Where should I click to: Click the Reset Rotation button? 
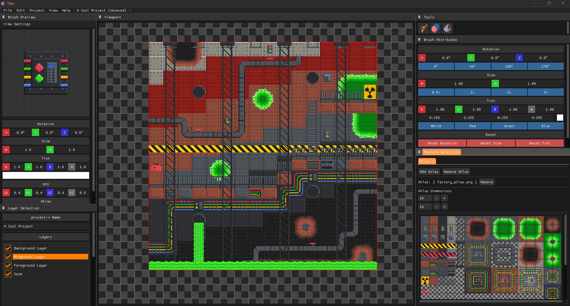(x=442, y=143)
